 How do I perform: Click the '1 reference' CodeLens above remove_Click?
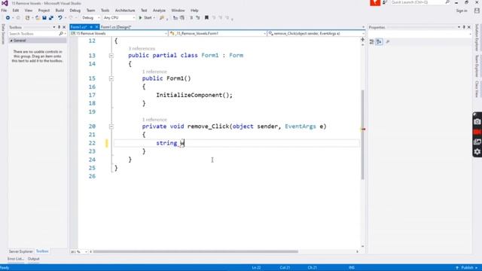pyautogui.click(x=154, y=120)
